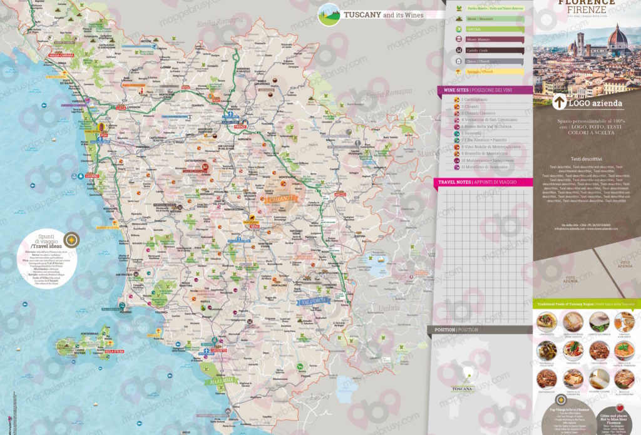Click the compass icon beside Travel ideas

[x=71, y=240]
